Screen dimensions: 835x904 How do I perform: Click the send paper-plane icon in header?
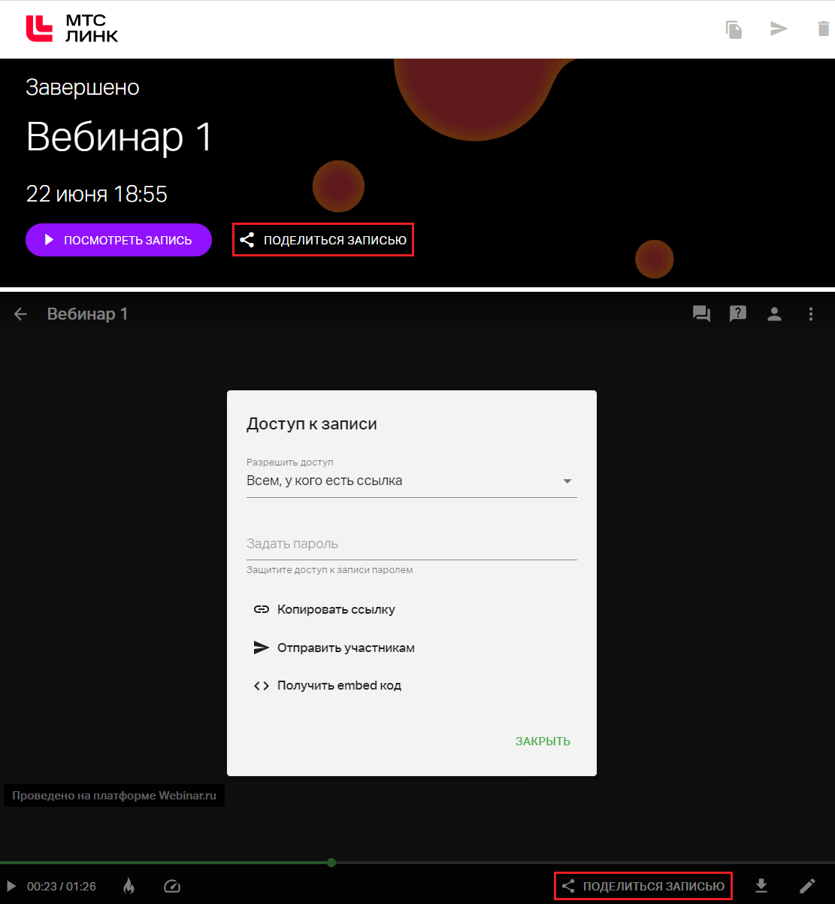[x=779, y=29]
